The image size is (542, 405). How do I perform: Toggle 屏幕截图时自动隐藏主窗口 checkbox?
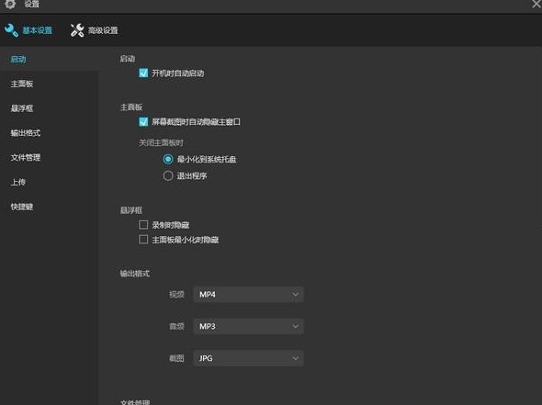click(x=143, y=121)
